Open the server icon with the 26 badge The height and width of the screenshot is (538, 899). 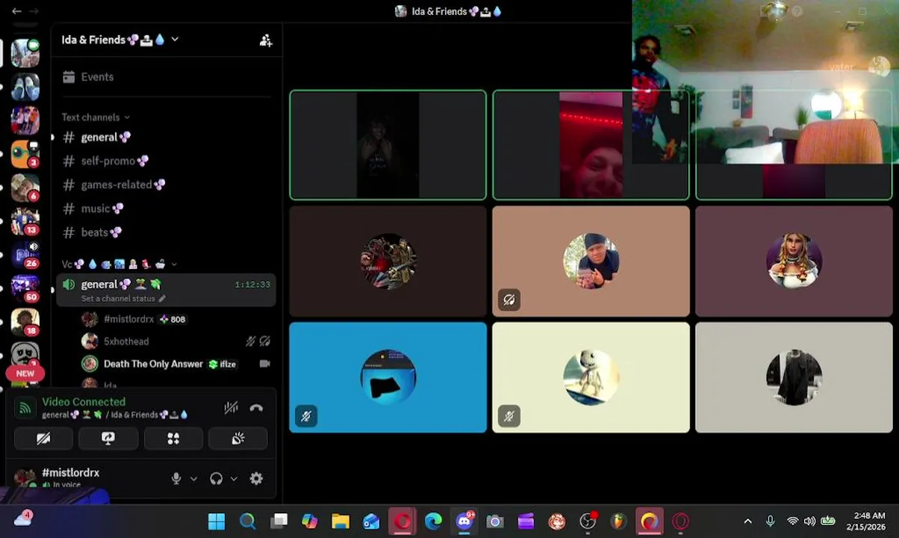[25, 255]
